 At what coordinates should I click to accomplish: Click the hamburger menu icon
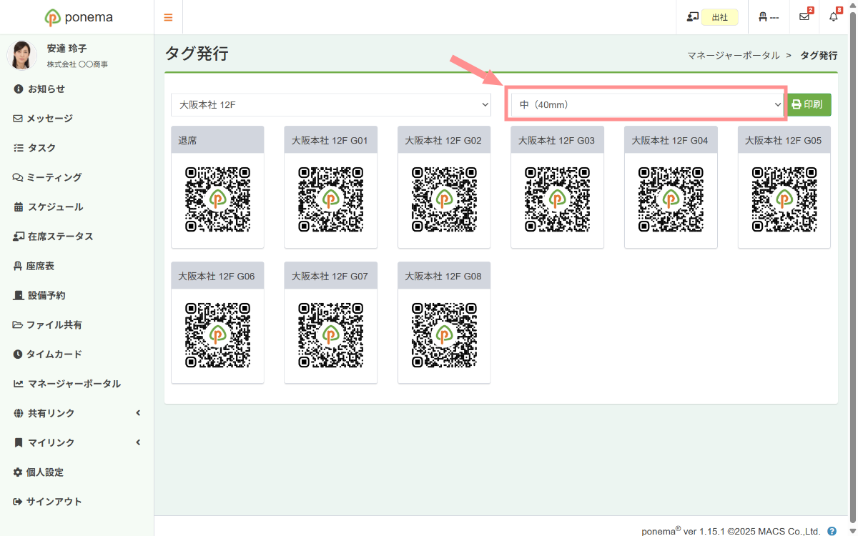168,17
